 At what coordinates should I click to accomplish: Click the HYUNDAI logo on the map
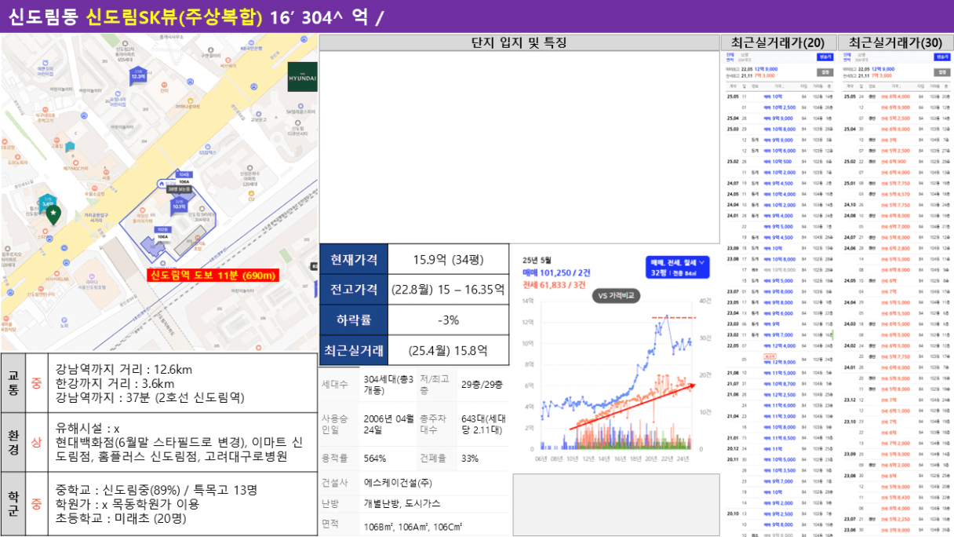[x=302, y=76]
